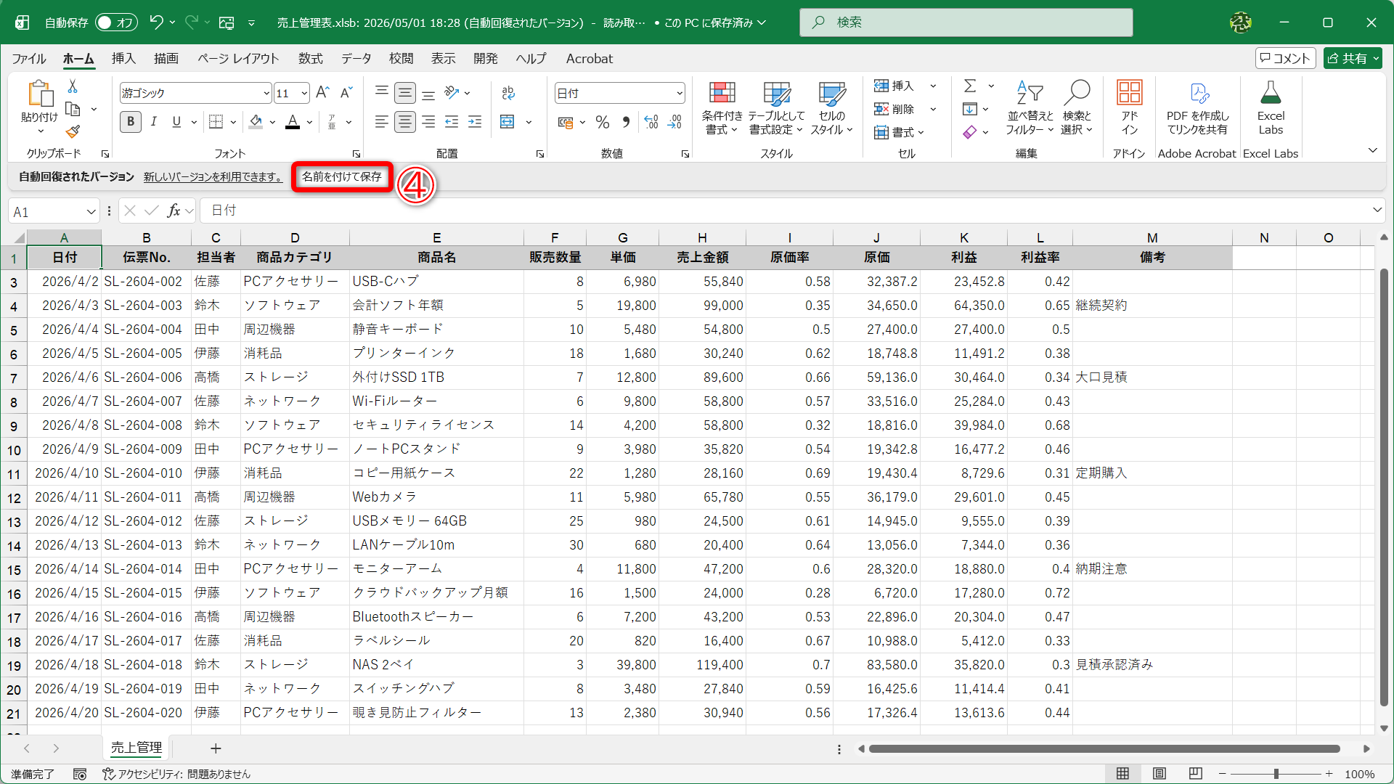1394x784 pixels.
Task: Open Find and Select menu
Action: (1077, 107)
